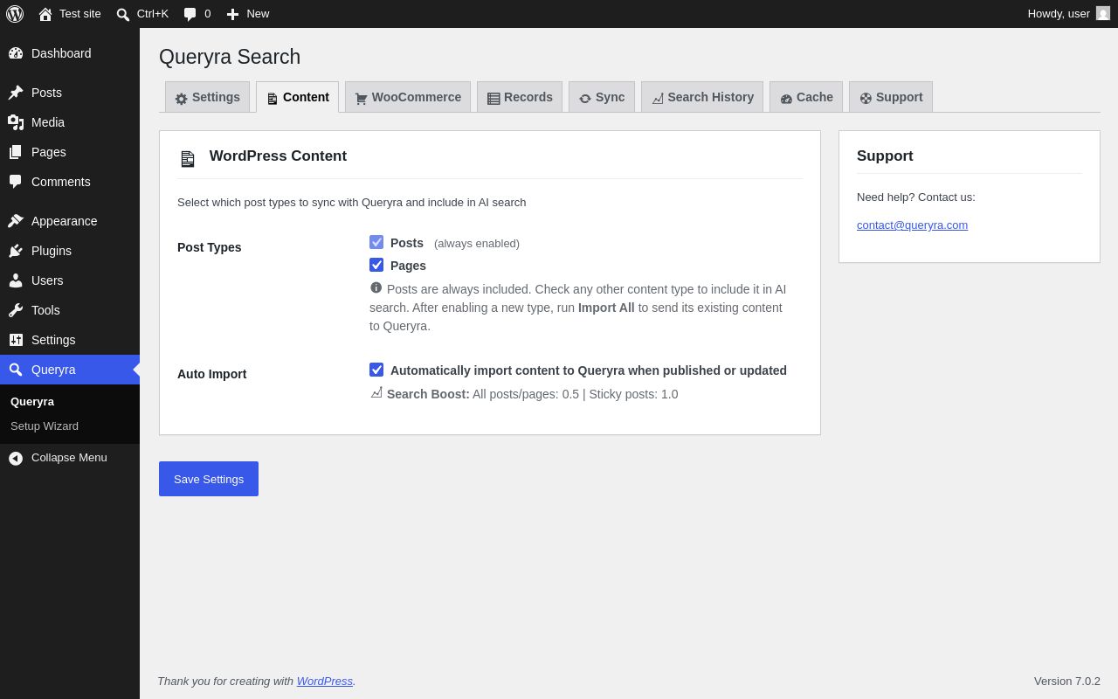The width and height of the screenshot is (1118, 699).
Task: Click the plus icon next to New
Action: (x=232, y=14)
